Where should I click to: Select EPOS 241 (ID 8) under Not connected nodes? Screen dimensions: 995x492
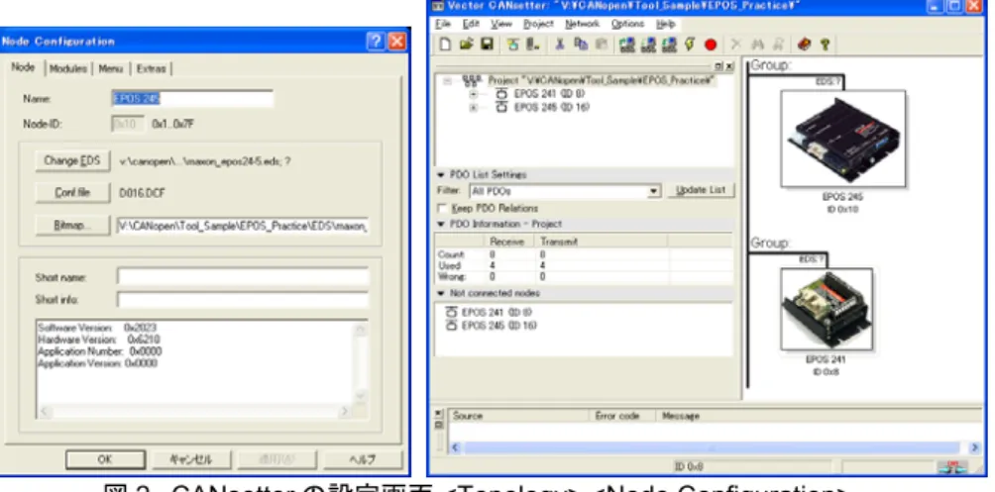pos(489,313)
